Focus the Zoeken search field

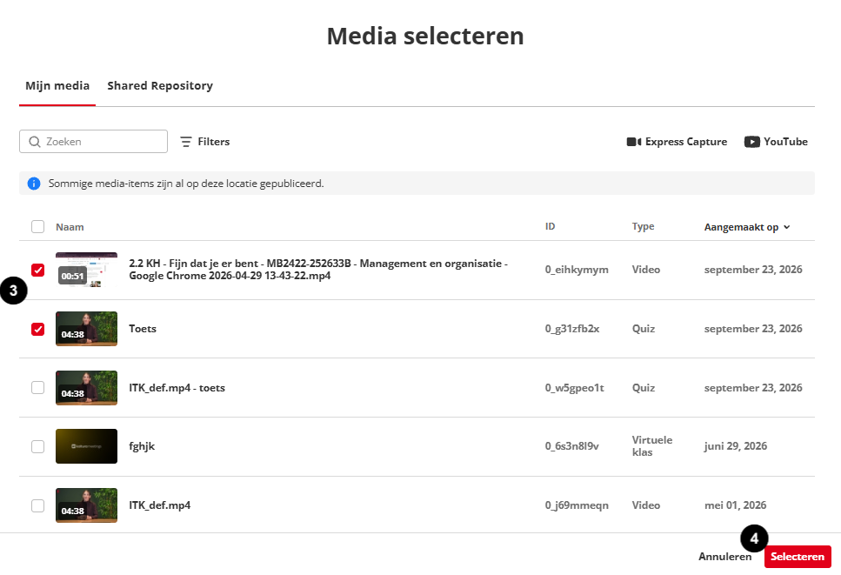pos(93,142)
